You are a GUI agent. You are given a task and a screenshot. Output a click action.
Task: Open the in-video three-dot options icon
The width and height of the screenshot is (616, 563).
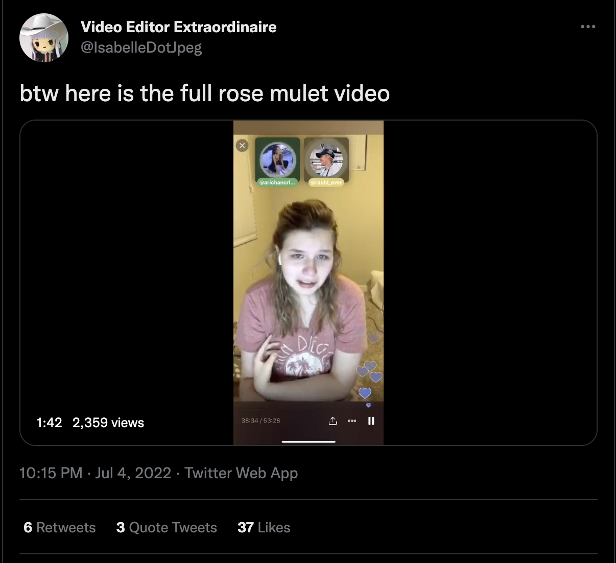[352, 421]
